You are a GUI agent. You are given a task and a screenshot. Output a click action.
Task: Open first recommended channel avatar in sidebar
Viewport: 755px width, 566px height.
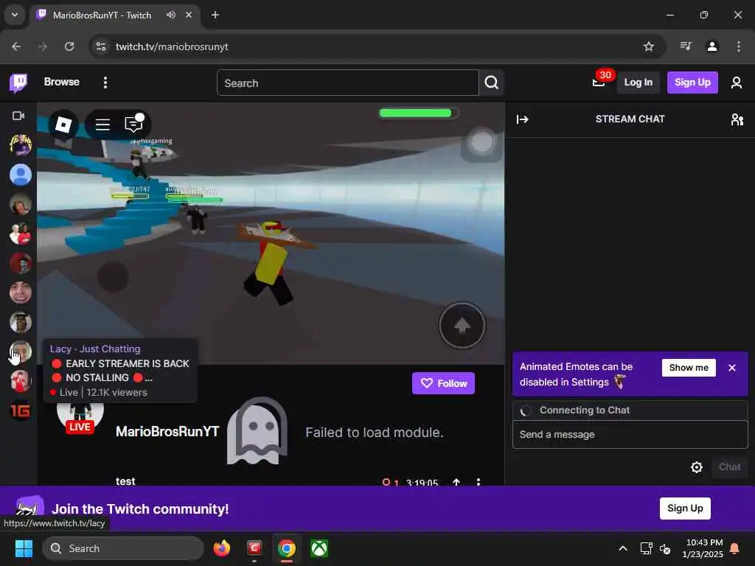point(20,144)
